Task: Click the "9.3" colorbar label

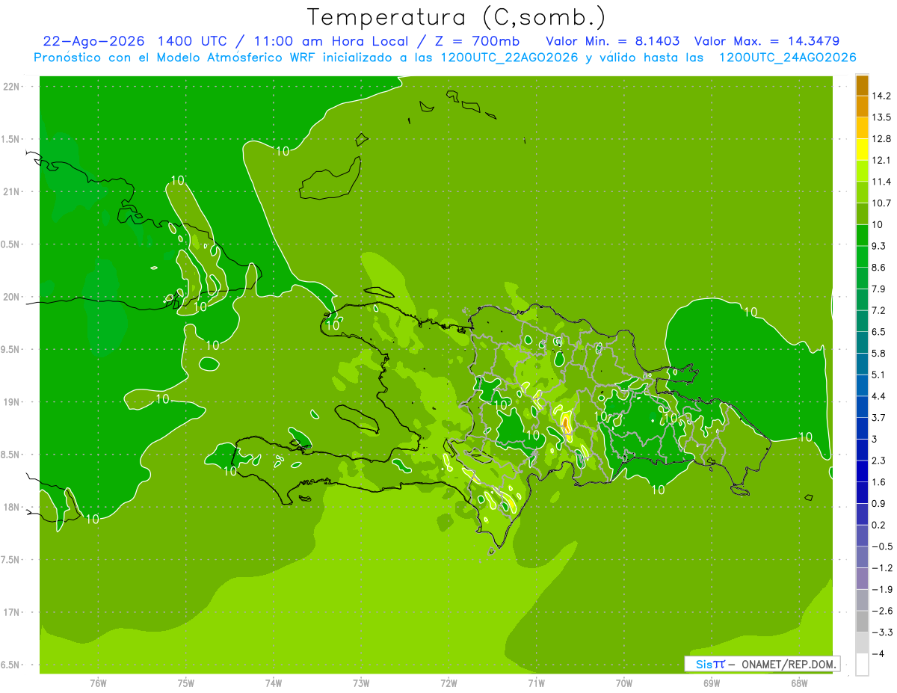Action: pos(879,246)
